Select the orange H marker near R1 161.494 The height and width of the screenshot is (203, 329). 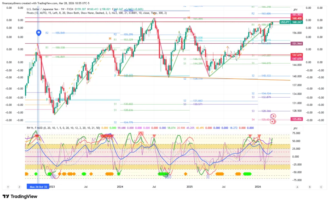(x=189, y=17)
